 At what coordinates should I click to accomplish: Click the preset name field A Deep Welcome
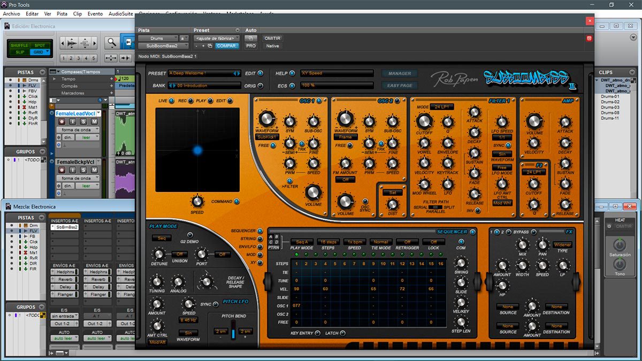(x=204, y=73)
